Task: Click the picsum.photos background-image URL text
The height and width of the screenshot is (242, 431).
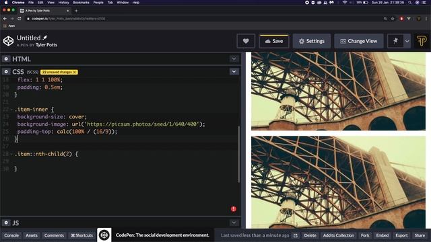Action: pyautogui.click(x=142, y=124)
